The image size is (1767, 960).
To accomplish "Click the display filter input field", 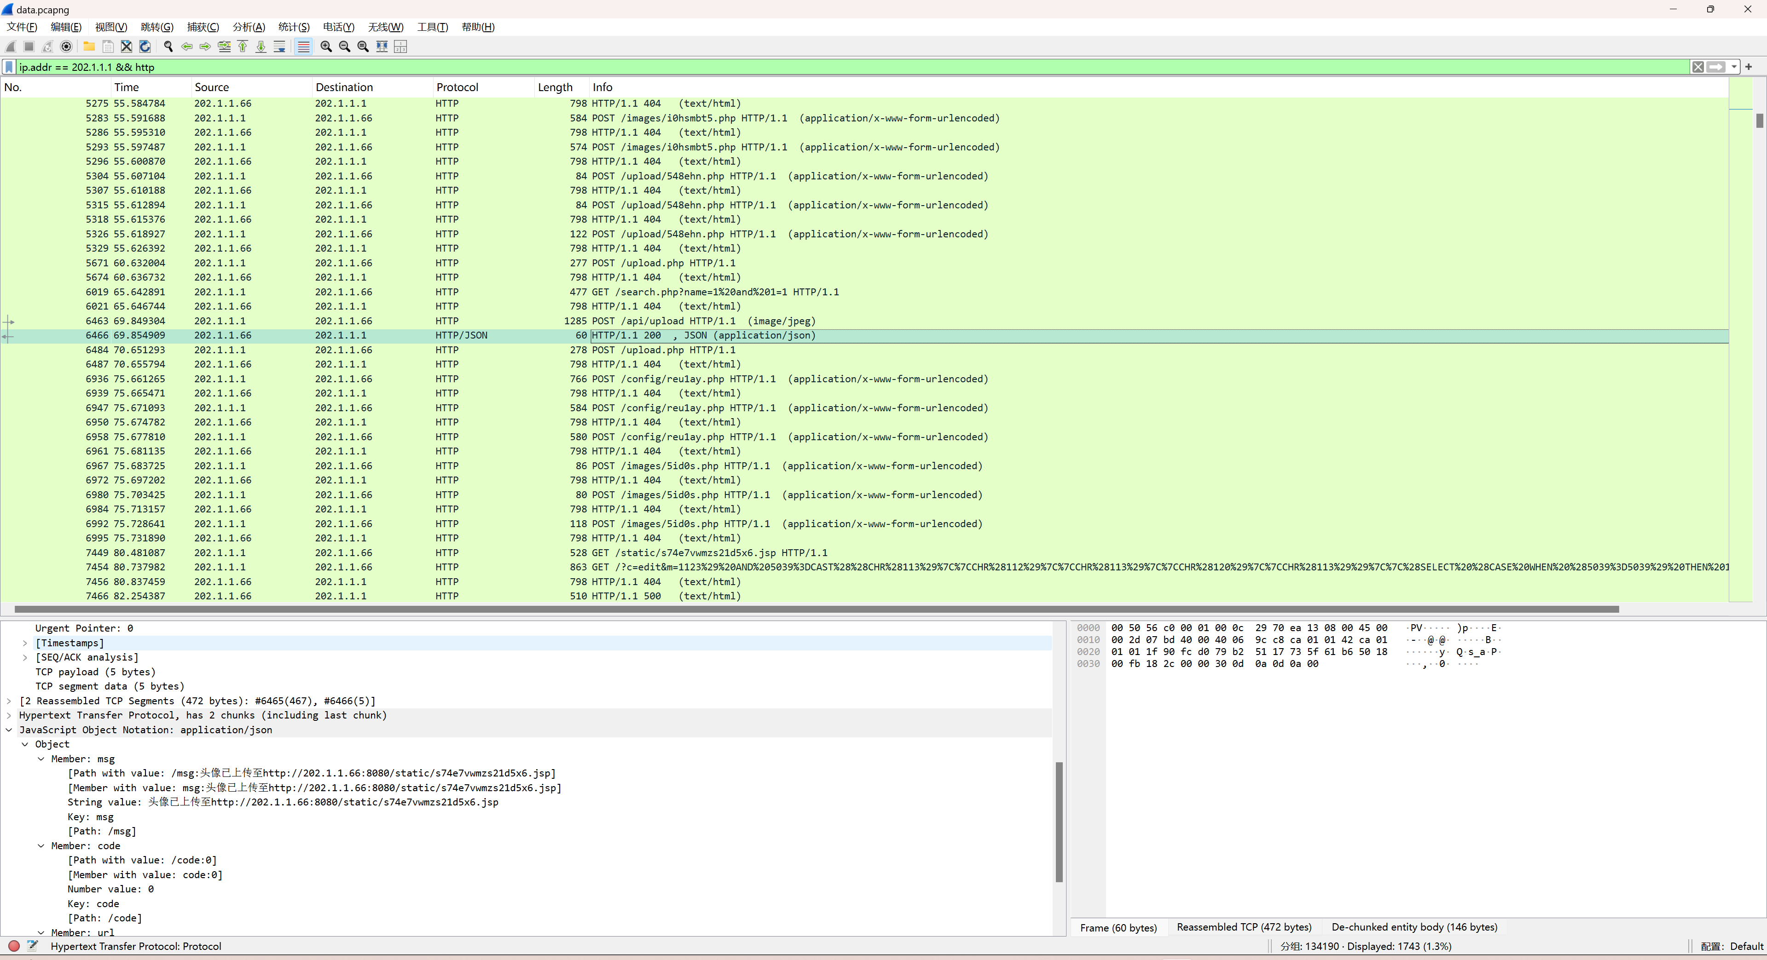I will pyautogui.click(x=823, y=67).
